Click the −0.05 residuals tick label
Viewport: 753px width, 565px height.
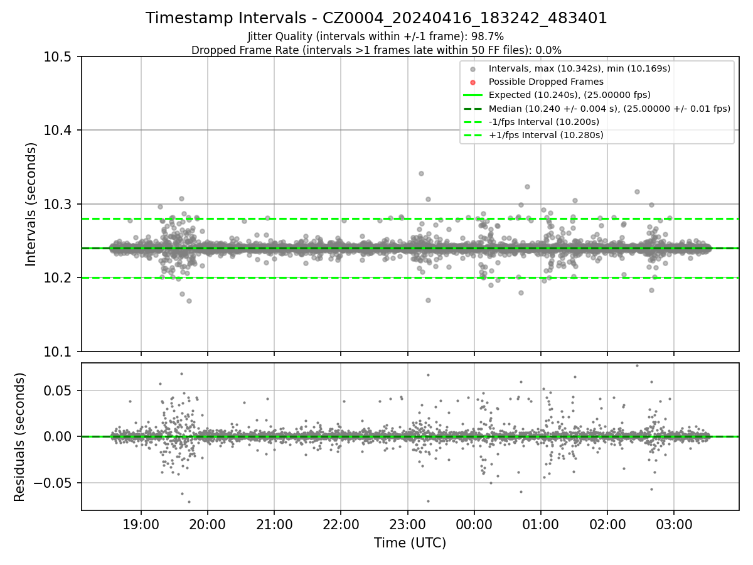[54, 483]
